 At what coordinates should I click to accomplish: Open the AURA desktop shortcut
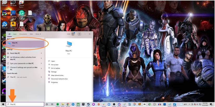5,14
